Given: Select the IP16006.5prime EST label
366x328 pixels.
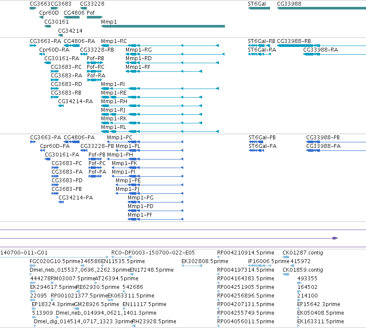Looking at the screenshot, I should (x=268, y=261).
